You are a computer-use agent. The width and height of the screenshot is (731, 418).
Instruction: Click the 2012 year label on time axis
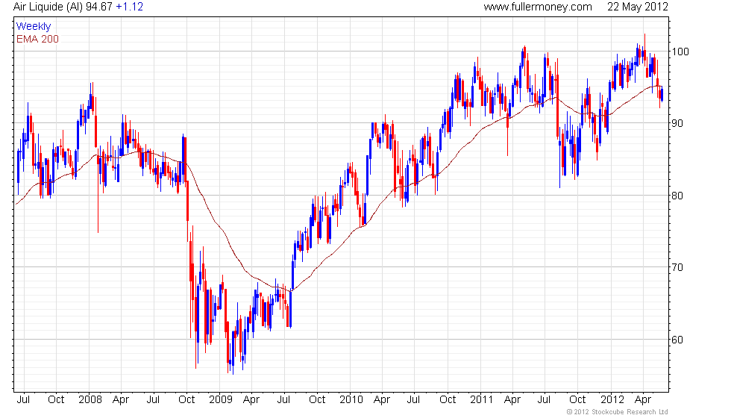pyautogui.click(x=612, y=400)
